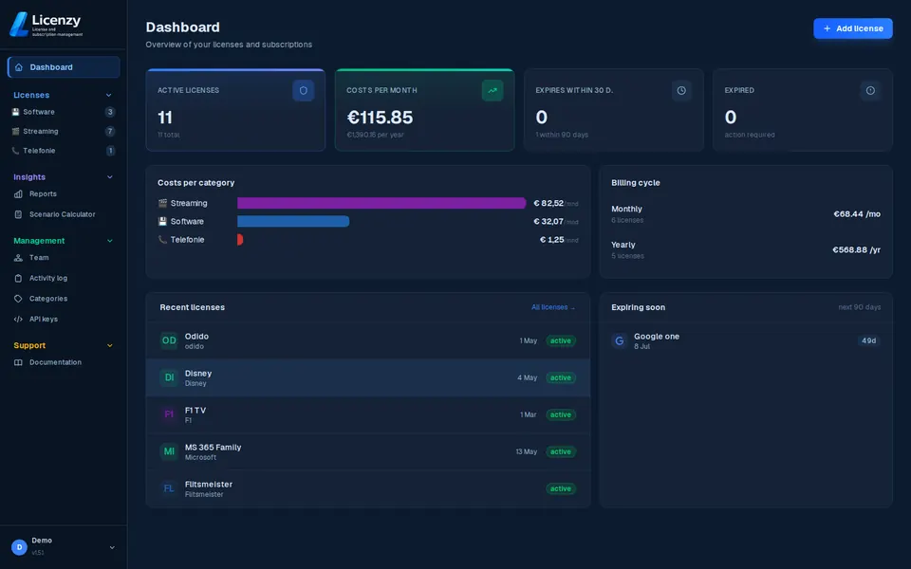Open Software licenses in the sidebar
This screenshot has height=569, width=911.
tap(64, 112)
